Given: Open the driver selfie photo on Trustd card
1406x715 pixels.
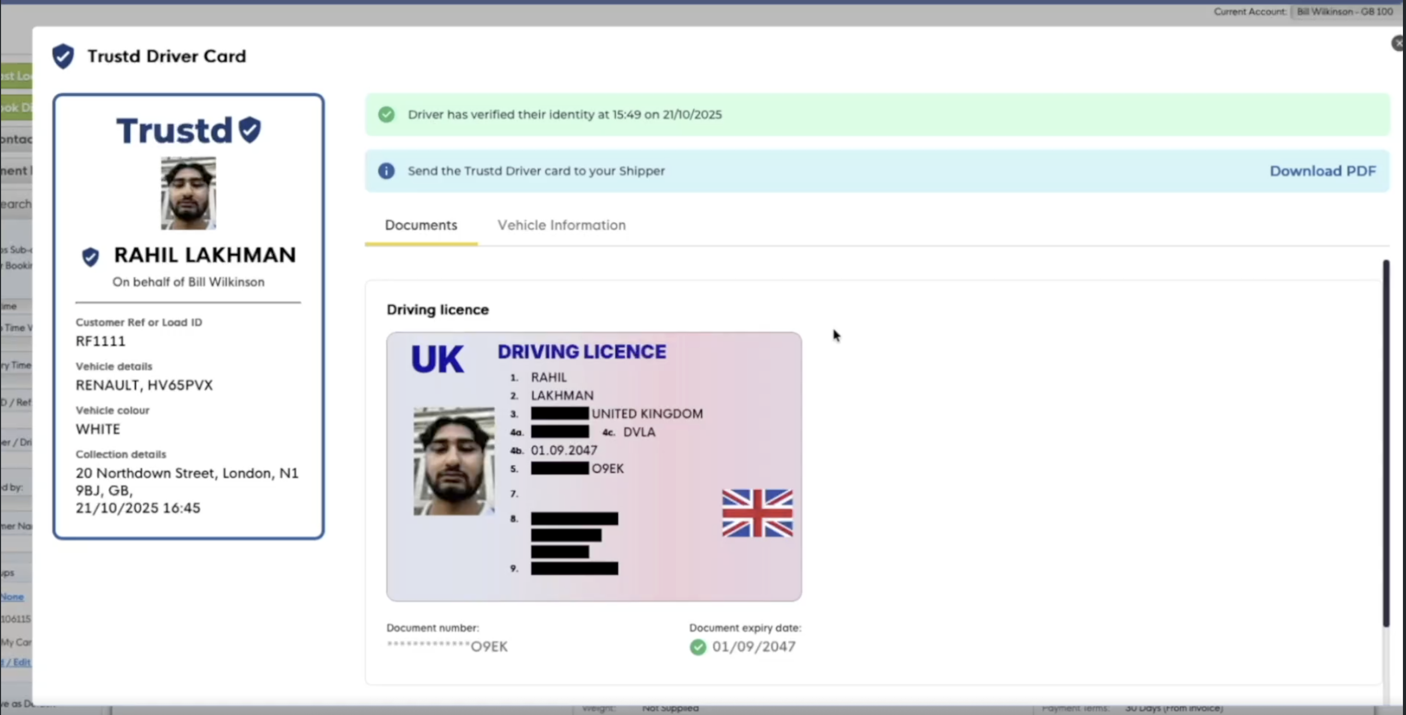Looking at the screenshot, I should 188,193.
